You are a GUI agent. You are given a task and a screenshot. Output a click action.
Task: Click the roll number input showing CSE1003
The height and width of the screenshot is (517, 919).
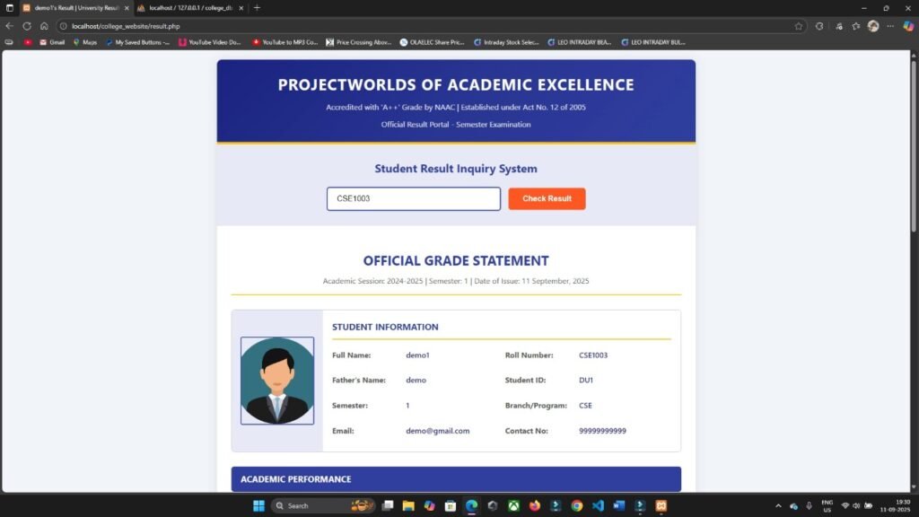pos(413,198)
